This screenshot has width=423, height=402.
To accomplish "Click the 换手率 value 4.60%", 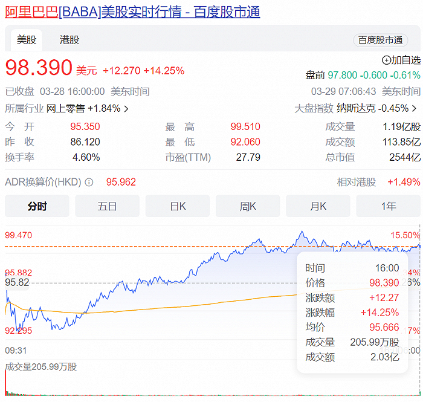I will (86, 157).
